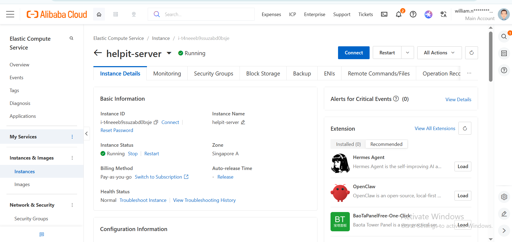Switch to the Monitoring tab
512x242 pixels.
point(167,74)
